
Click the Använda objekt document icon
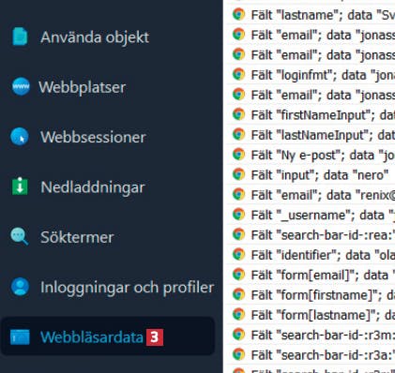point(20,37)
